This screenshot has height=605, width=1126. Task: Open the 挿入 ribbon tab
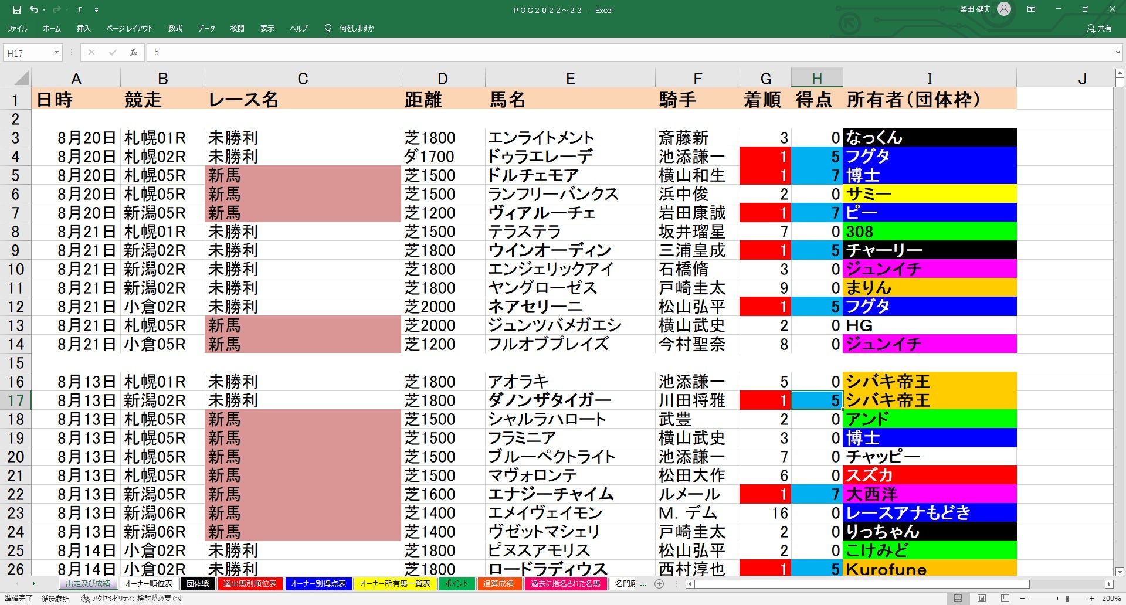[x=83, y=28]
